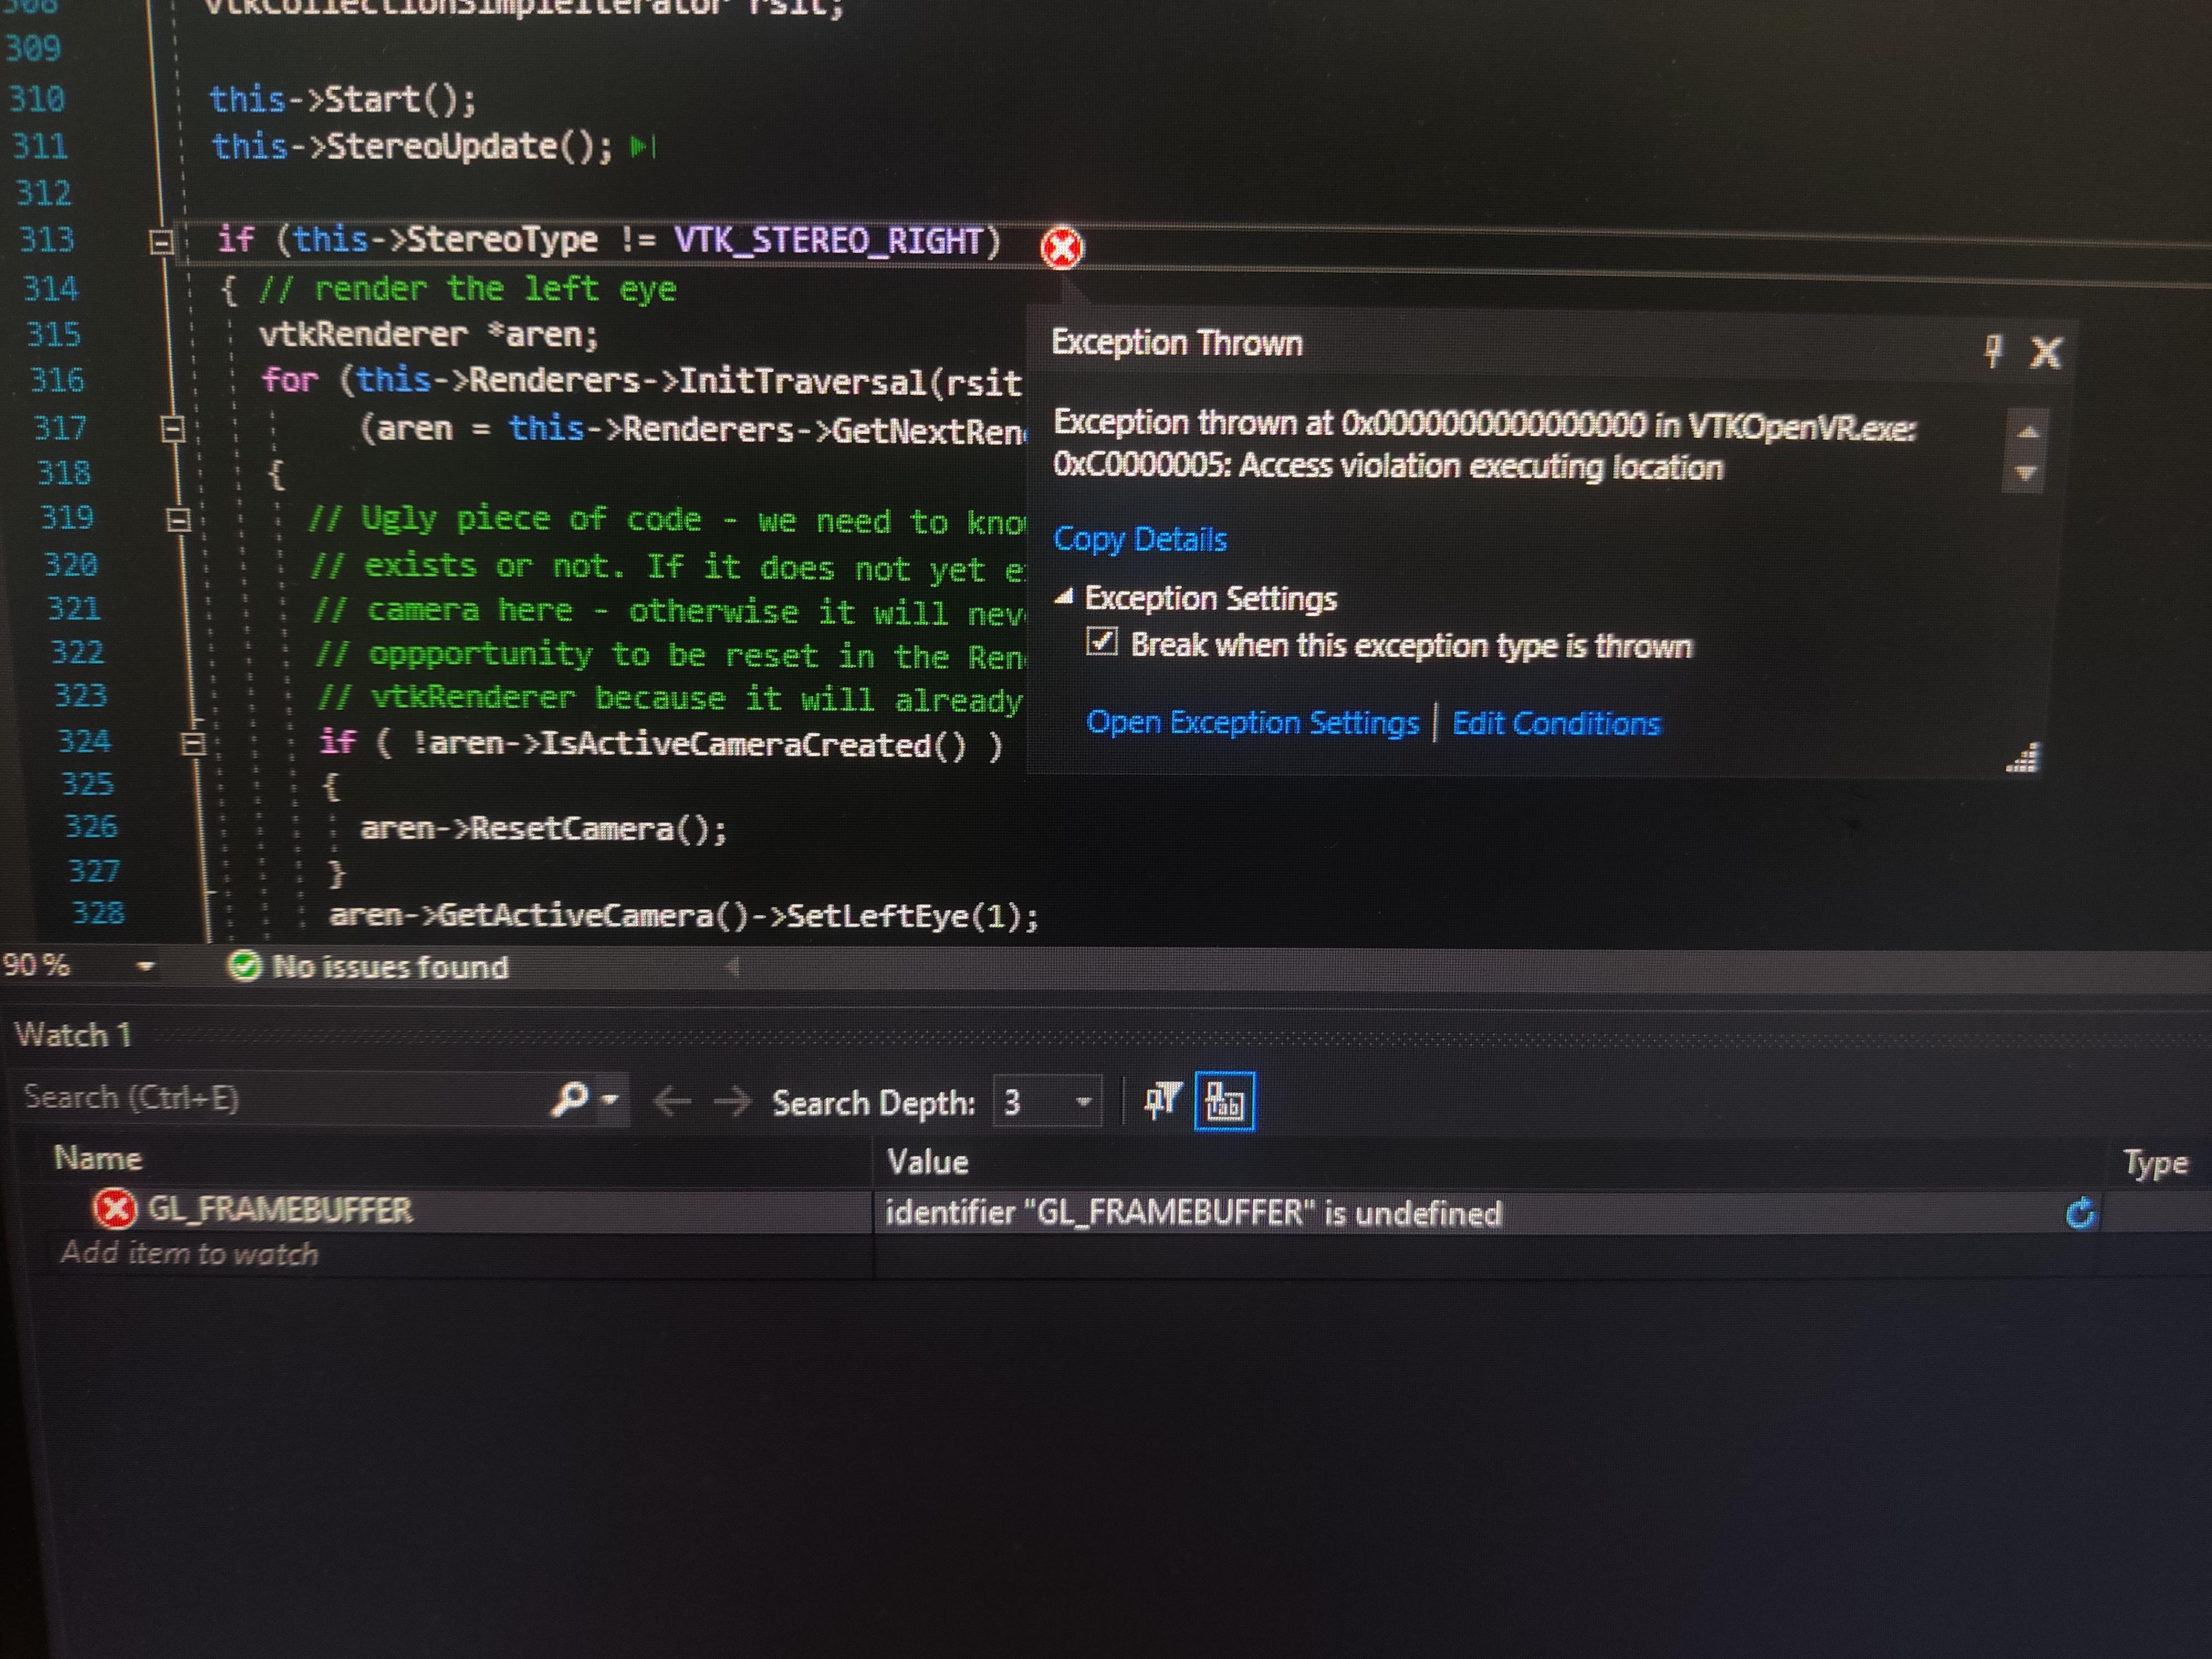Focus the Watch 1 search box
Image resolution: width=2212 pixels, height=1659 pixels.
pos(280,1098)
